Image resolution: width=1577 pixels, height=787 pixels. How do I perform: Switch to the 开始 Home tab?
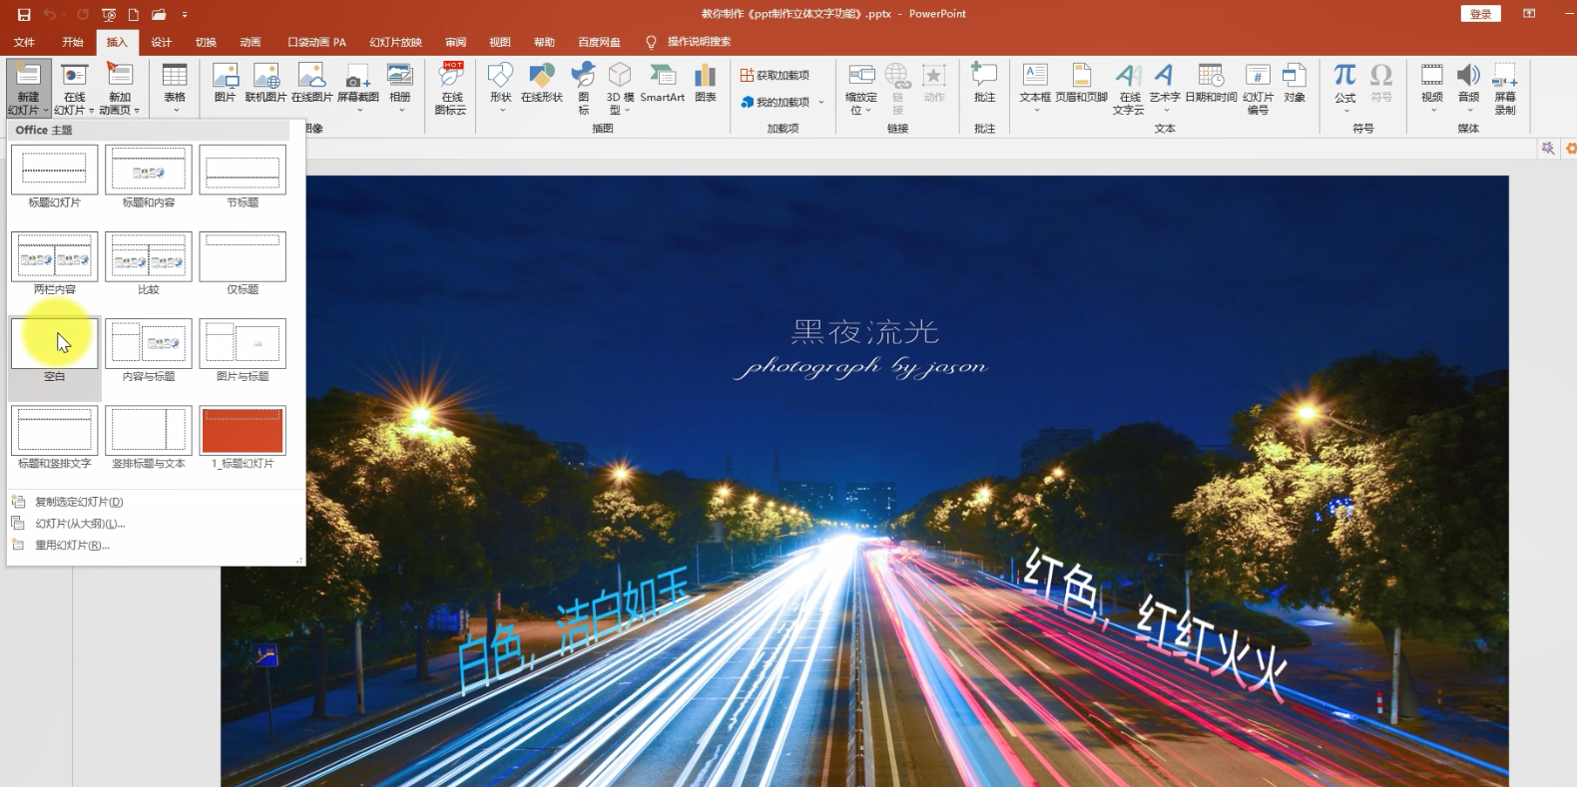(x=73, y=42)
